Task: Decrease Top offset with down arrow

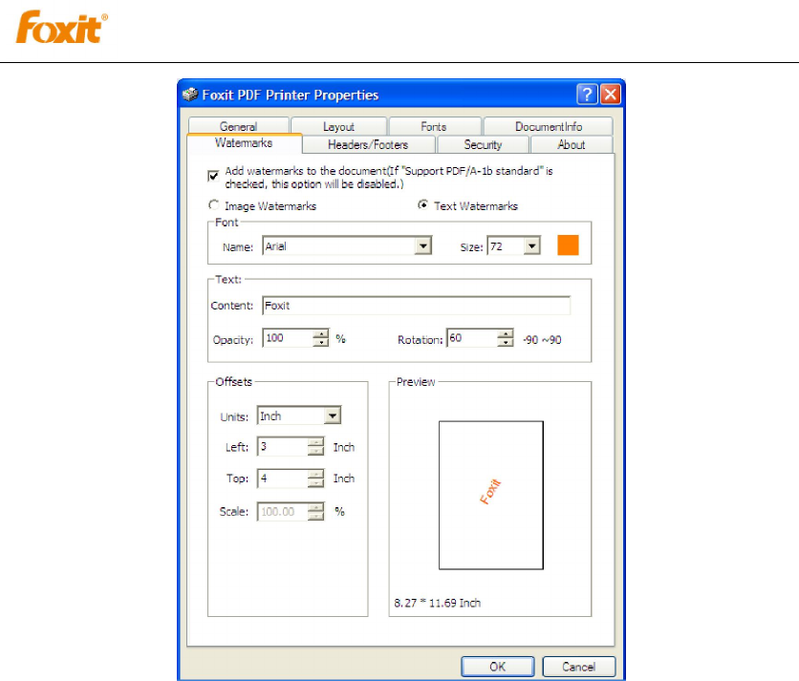Action: 316,483
